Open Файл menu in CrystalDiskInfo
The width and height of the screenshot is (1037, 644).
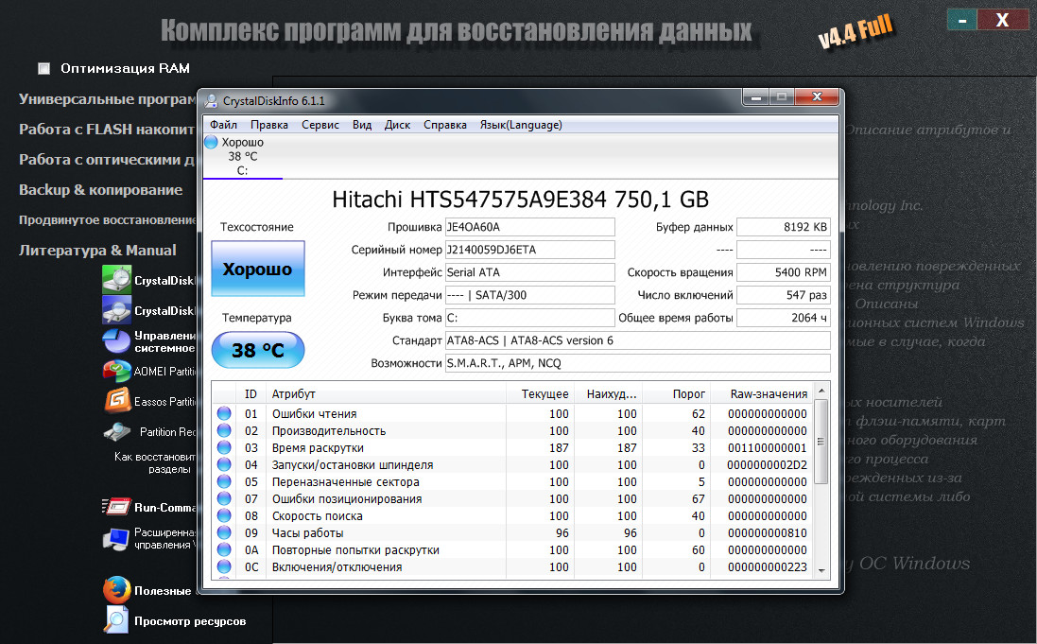click(223, 125)
